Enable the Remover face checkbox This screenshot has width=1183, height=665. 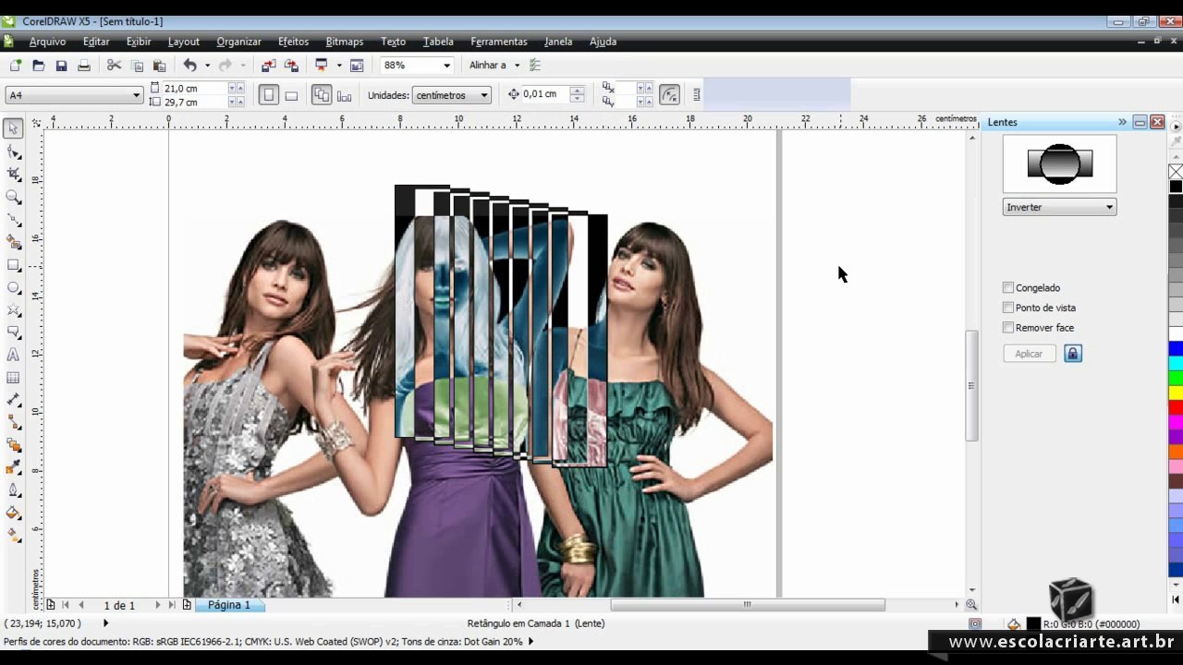point(1008,328)
